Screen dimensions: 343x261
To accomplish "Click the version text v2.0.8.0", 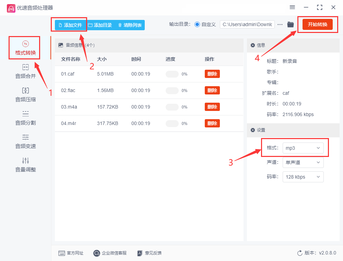I will point(328,253).
